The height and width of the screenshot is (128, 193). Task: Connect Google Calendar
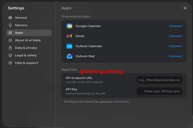tap(176, 26)
